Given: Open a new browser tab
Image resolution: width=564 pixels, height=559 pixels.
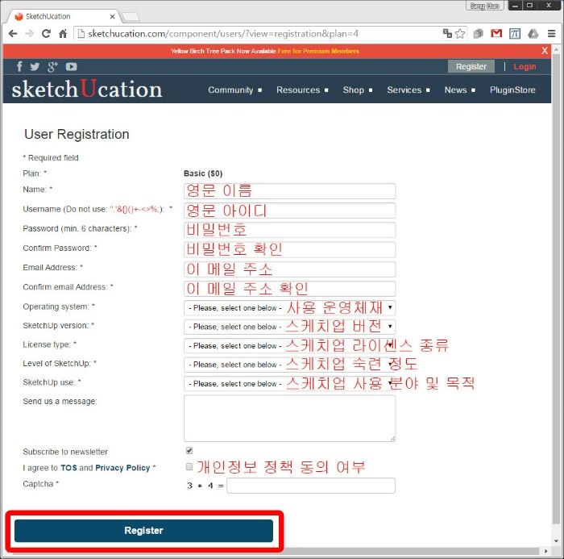Looking at the screenshot, I should 131,17.
